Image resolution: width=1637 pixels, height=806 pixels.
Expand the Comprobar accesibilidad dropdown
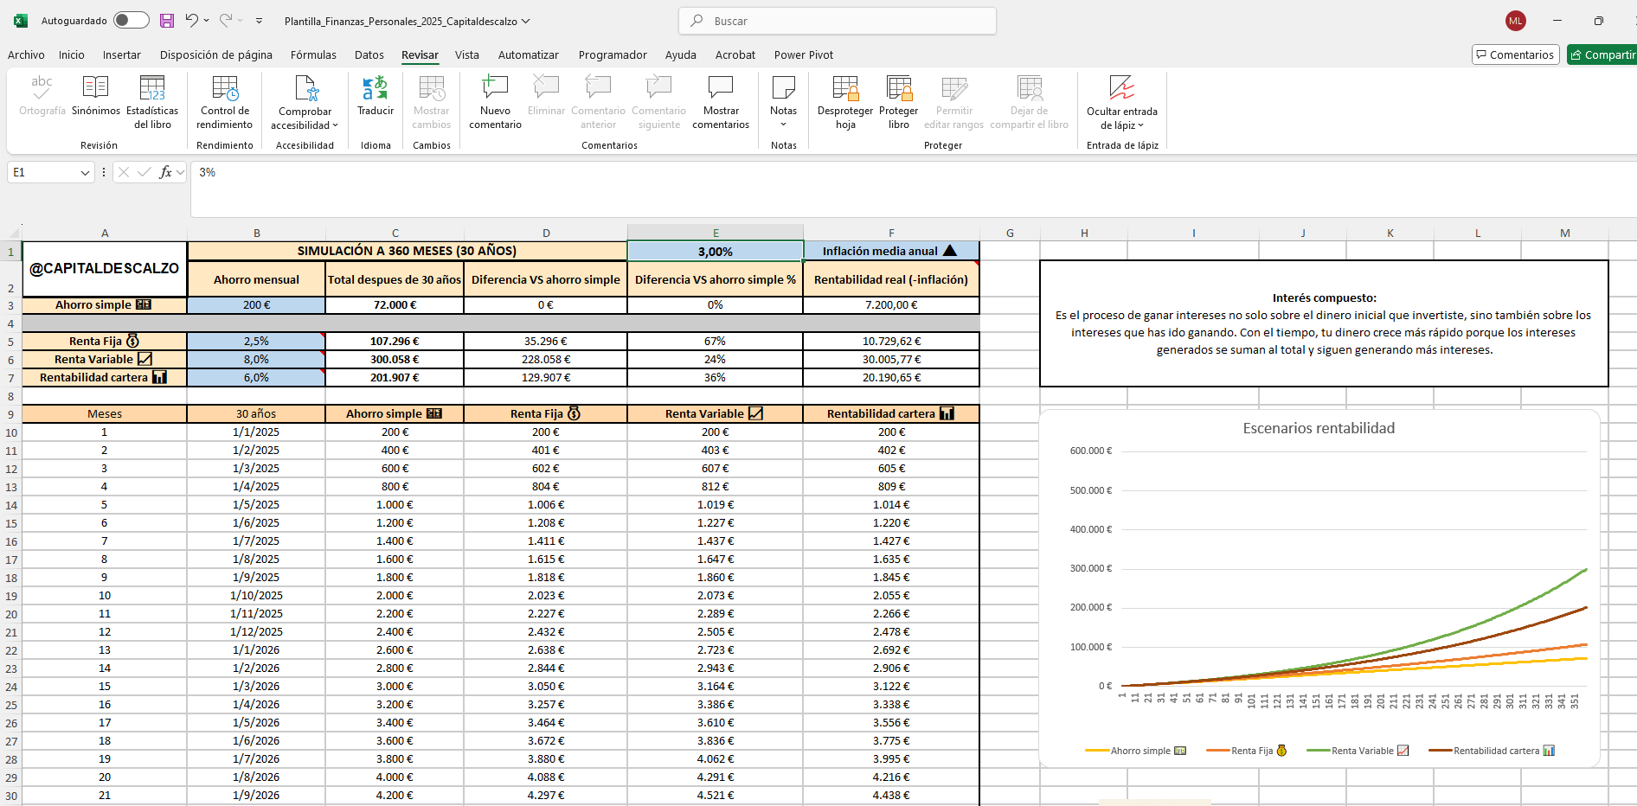coord(335,125)
